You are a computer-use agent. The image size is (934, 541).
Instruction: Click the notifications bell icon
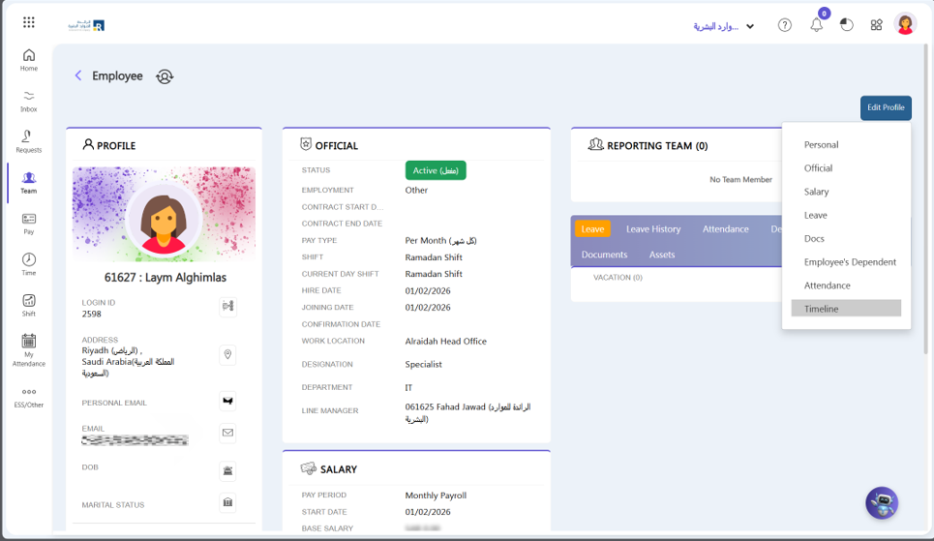[x=817, y=25]
